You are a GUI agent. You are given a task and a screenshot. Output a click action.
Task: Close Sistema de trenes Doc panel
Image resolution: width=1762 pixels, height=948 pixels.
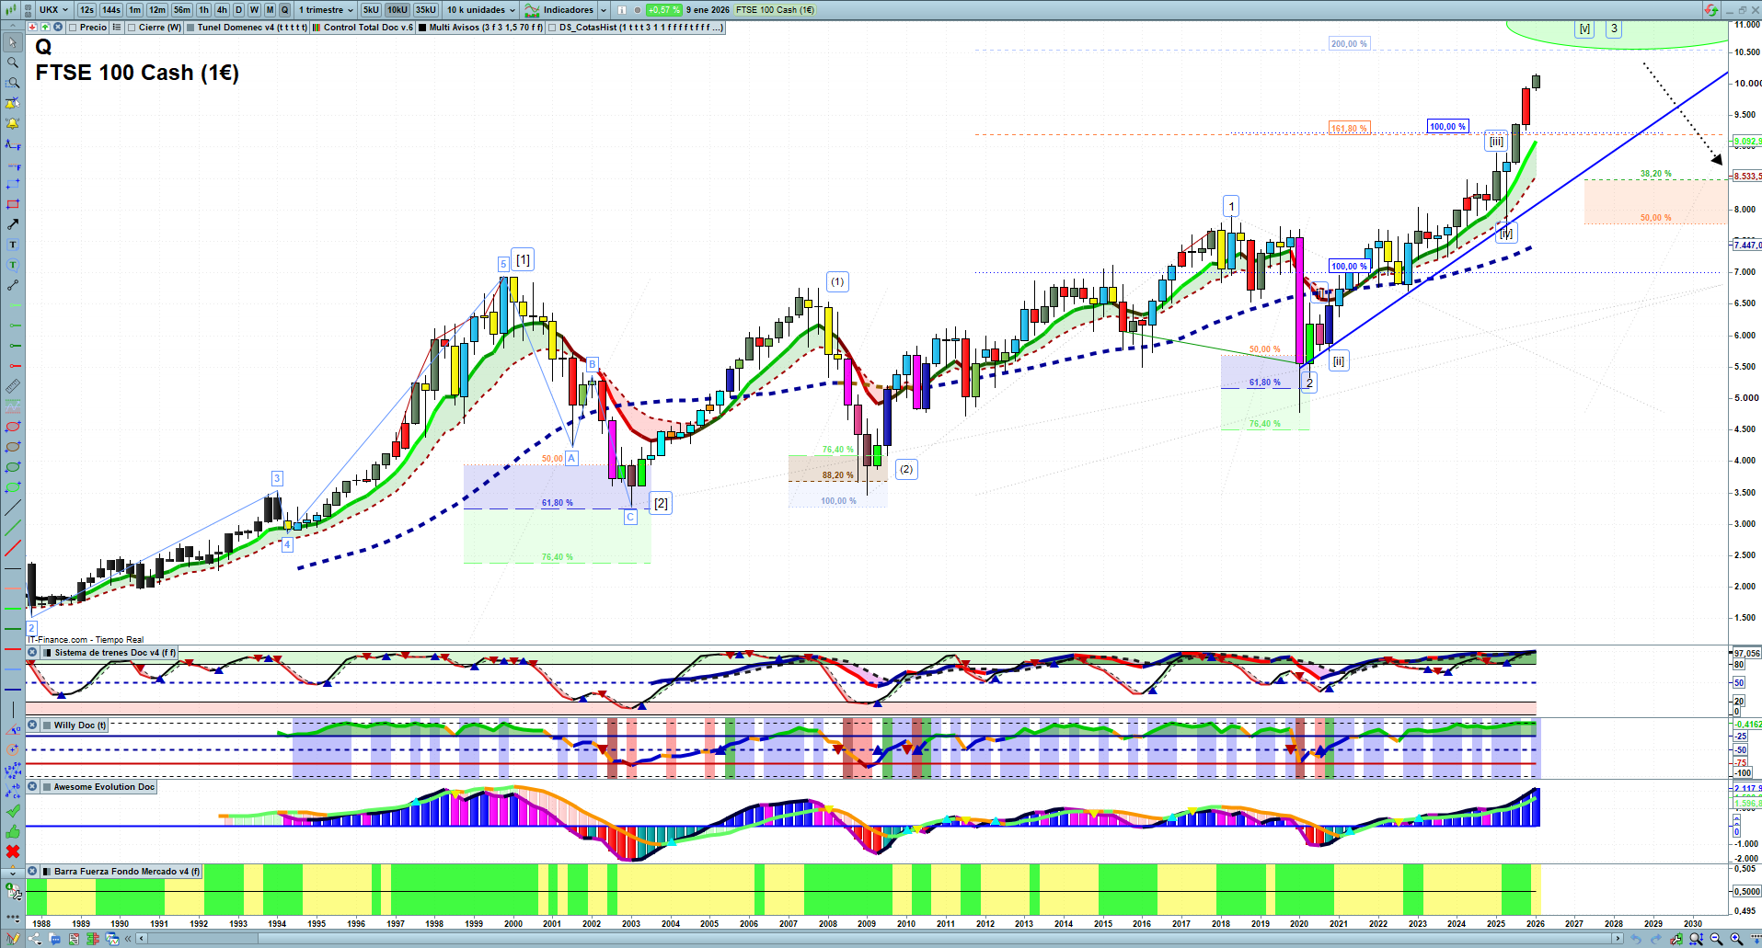coord(32,653)
